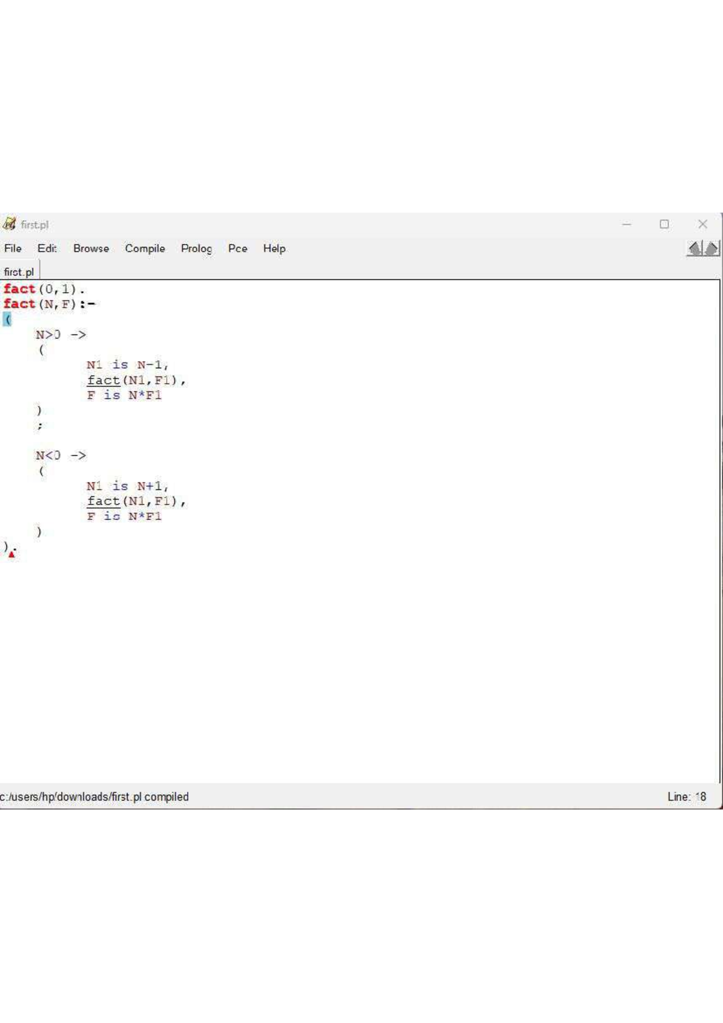Viewport: 723px width, 1023px height.
Task: Click the condition 'N>0 ->'
Action: click(61, 334)
